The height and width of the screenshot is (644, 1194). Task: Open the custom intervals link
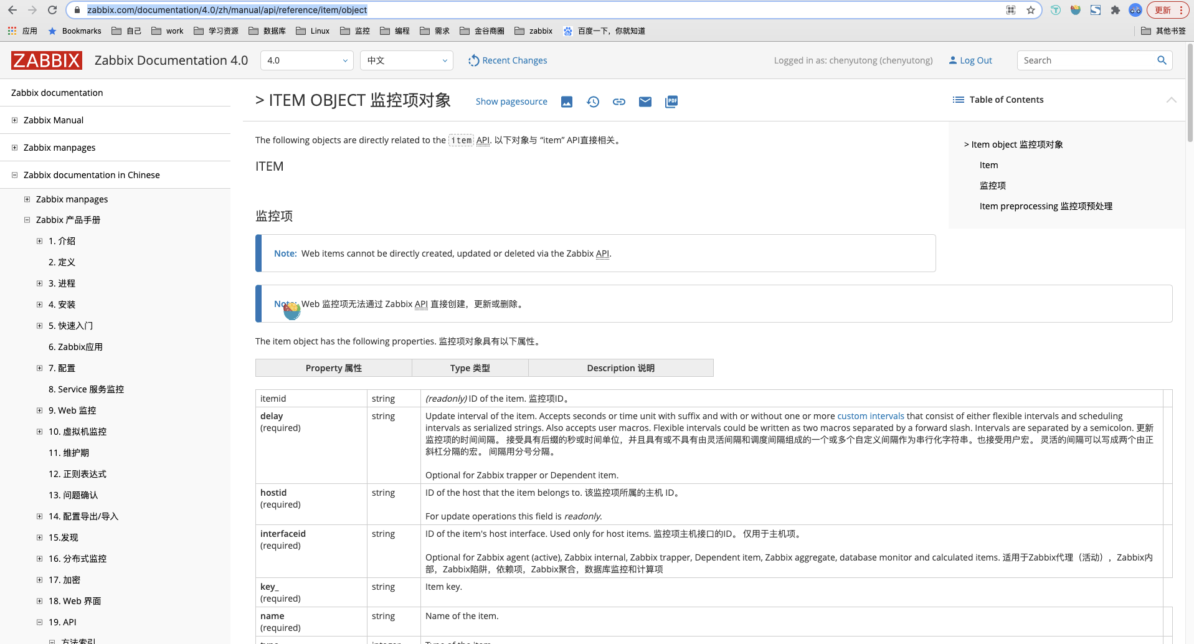(x=870, y=415)
